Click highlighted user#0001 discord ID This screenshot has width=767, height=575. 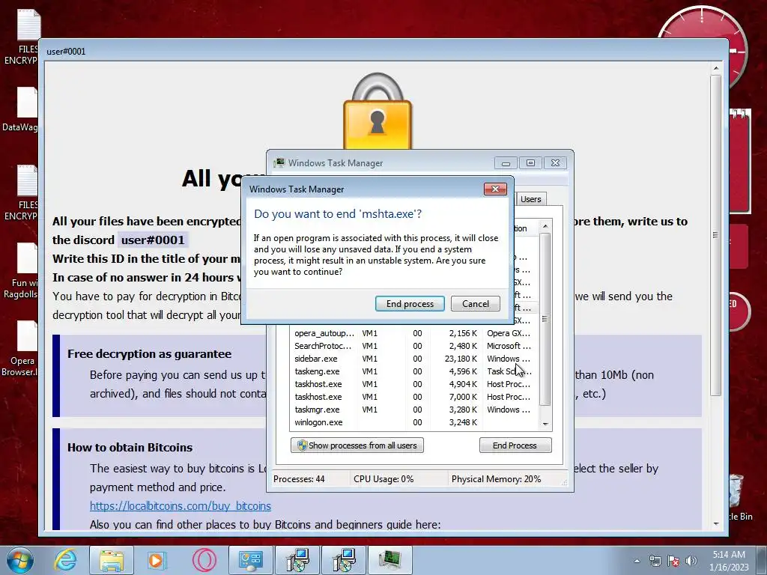click(153, 240)
